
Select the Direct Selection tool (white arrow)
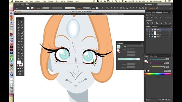(x=22, y=22)
